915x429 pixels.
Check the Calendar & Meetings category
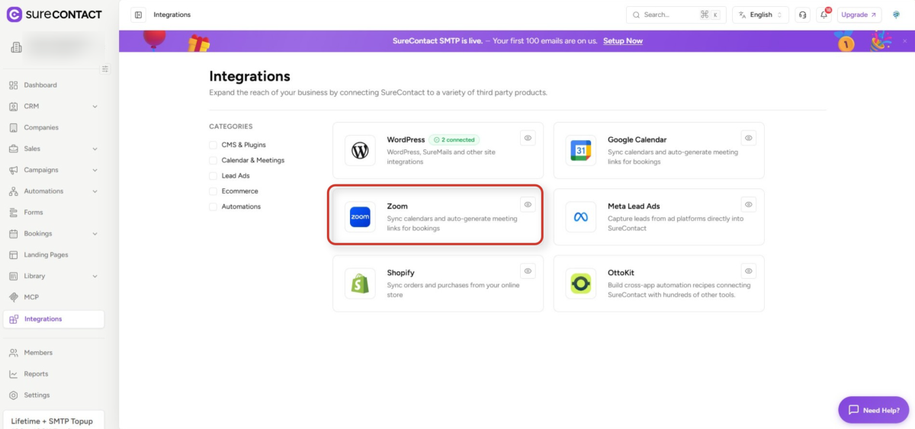pyautogui.click(x=213, y=160)
